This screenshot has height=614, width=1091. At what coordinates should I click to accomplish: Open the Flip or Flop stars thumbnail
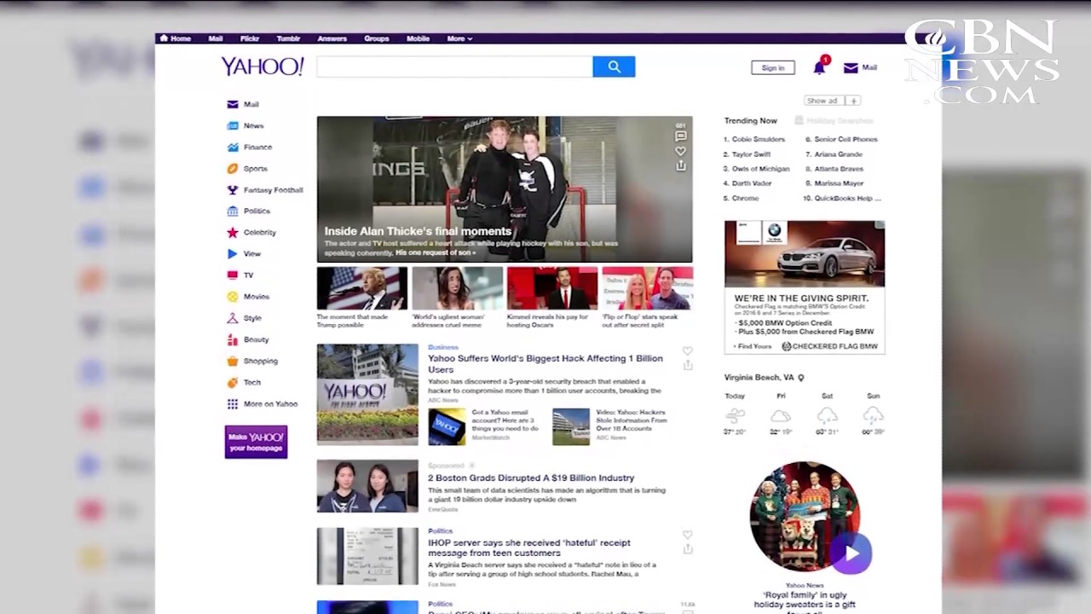click(x=648, y=288)
